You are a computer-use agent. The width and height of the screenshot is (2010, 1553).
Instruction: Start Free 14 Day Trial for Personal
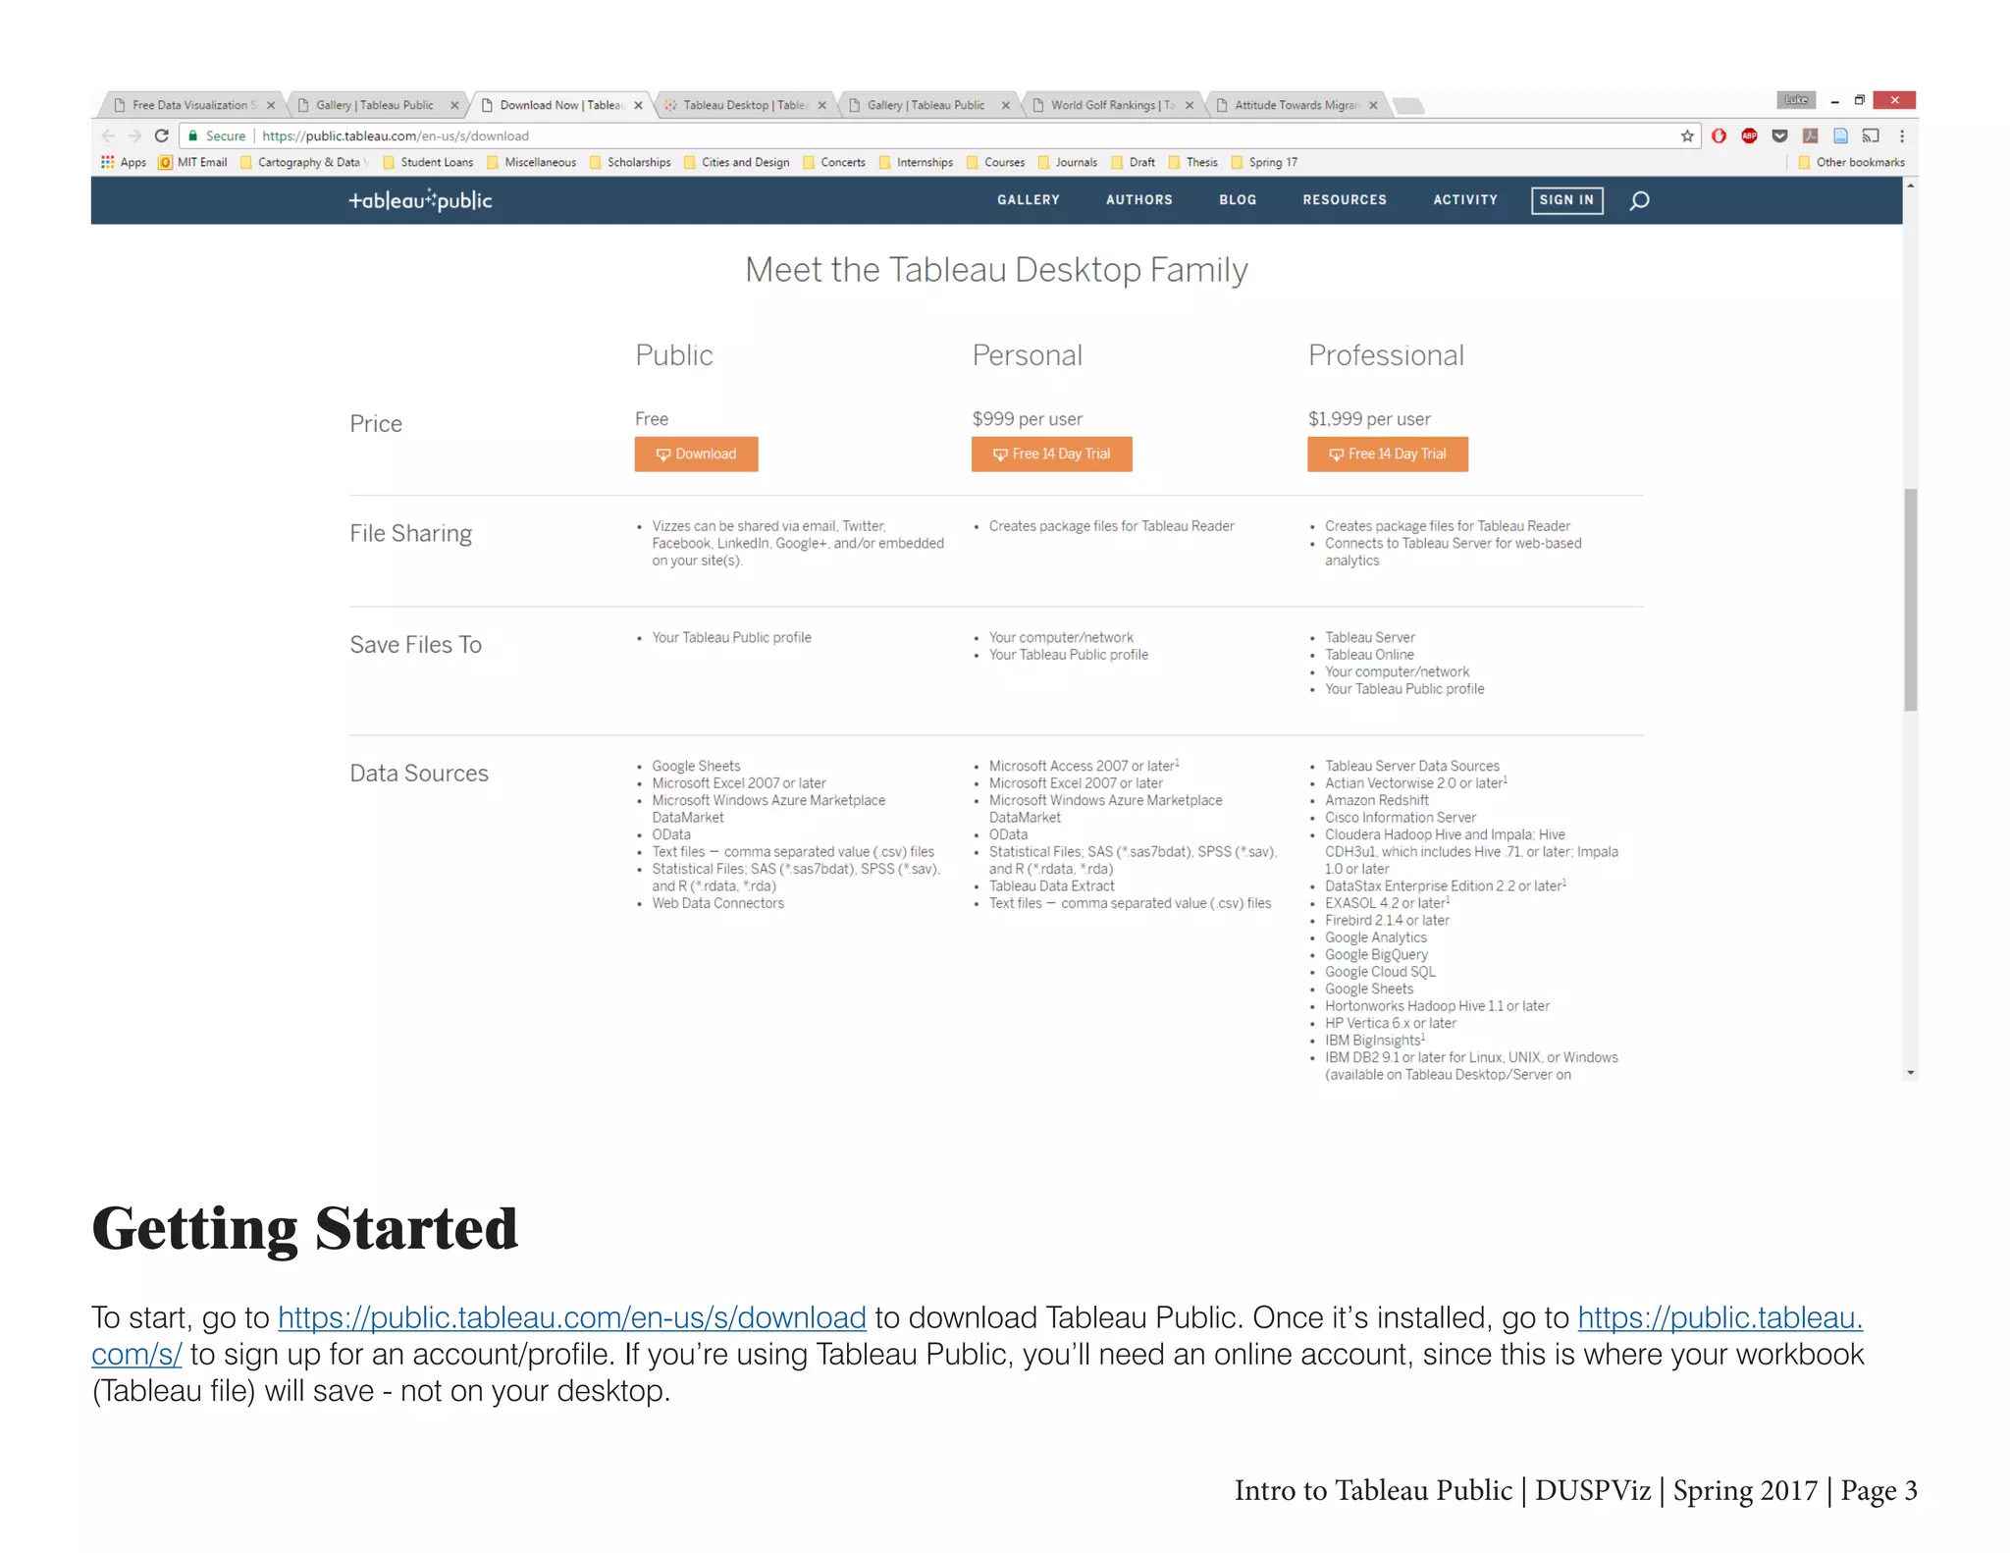[x=1051, y=455]
